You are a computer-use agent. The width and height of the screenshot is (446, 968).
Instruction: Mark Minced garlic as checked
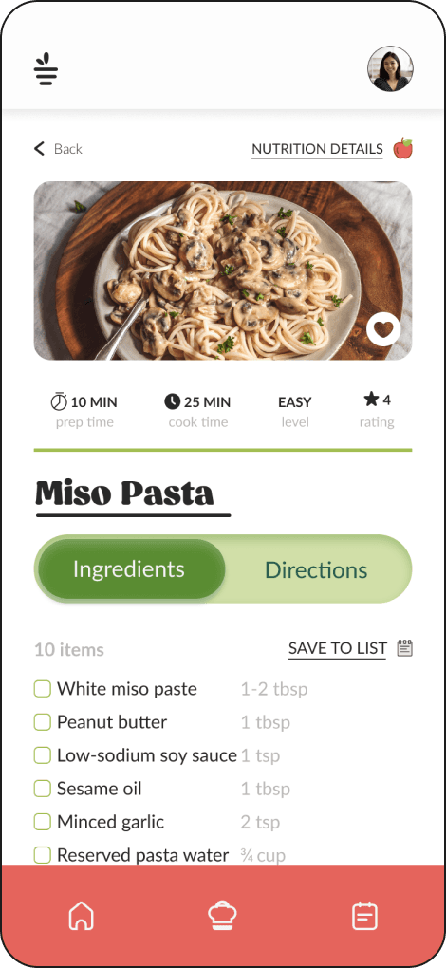tap(42, 822)
